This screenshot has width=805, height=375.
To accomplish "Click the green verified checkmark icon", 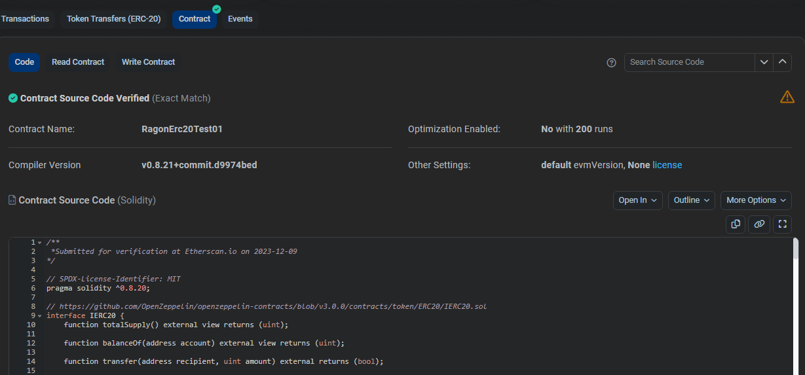I will pos(13,98).
